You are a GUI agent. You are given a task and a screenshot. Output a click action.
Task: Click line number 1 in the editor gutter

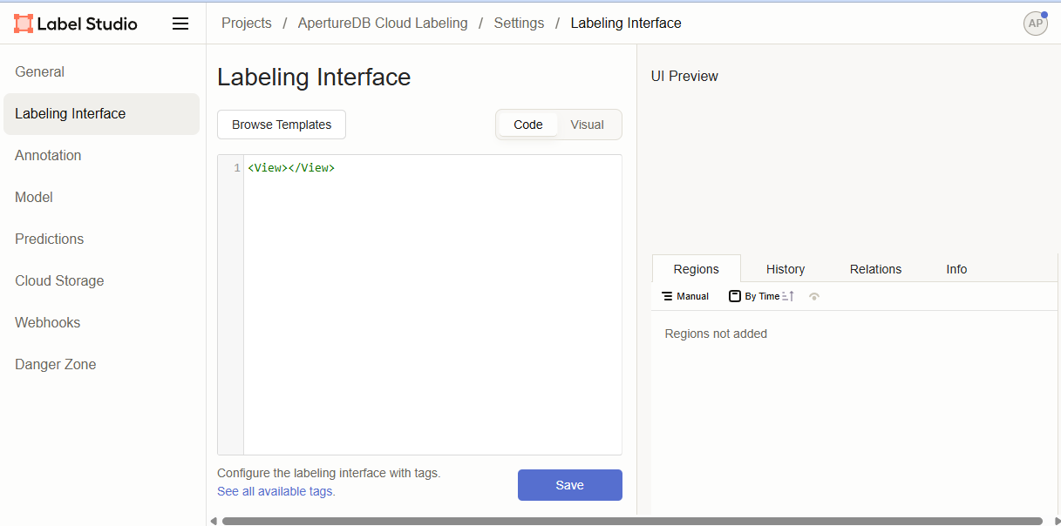(237, 168)
